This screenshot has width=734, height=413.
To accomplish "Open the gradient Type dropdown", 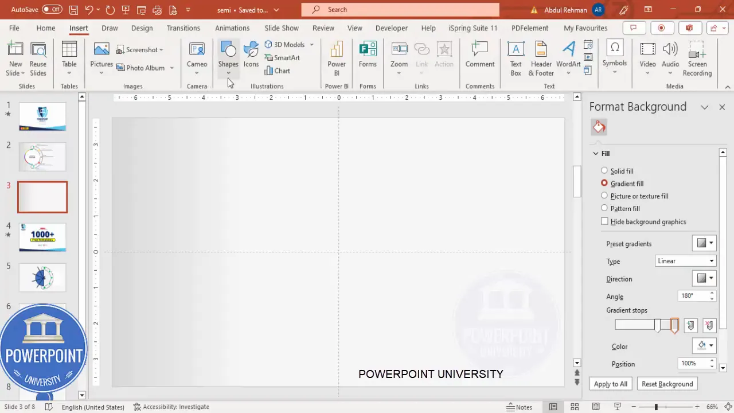I will [x=711, y=261].
